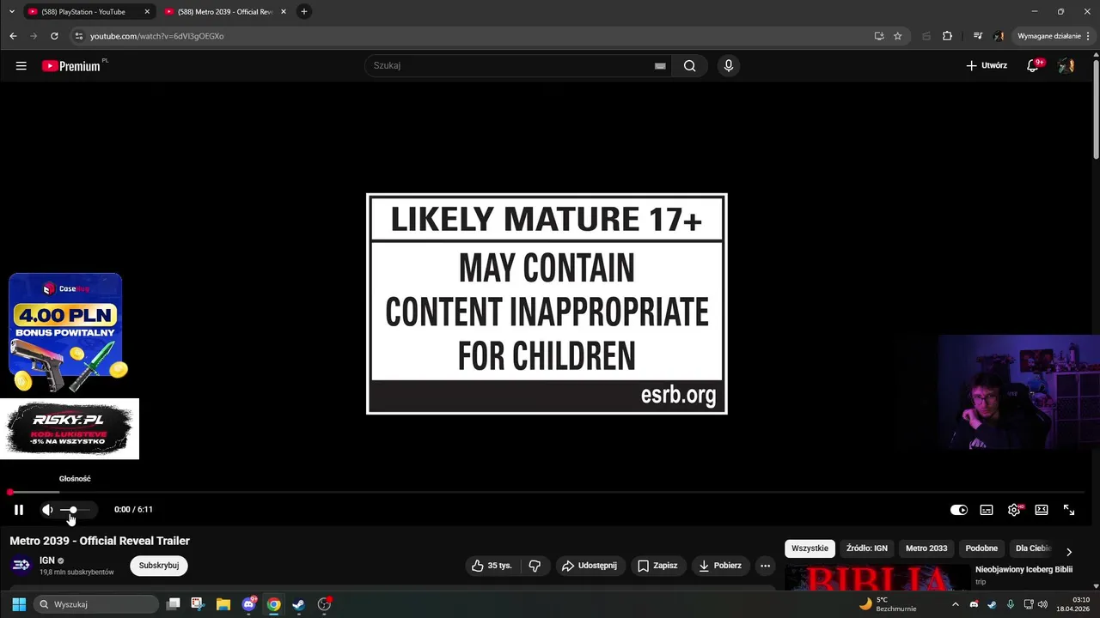Pause the video playback
The image size is (1100, 618).
(19, 510)
